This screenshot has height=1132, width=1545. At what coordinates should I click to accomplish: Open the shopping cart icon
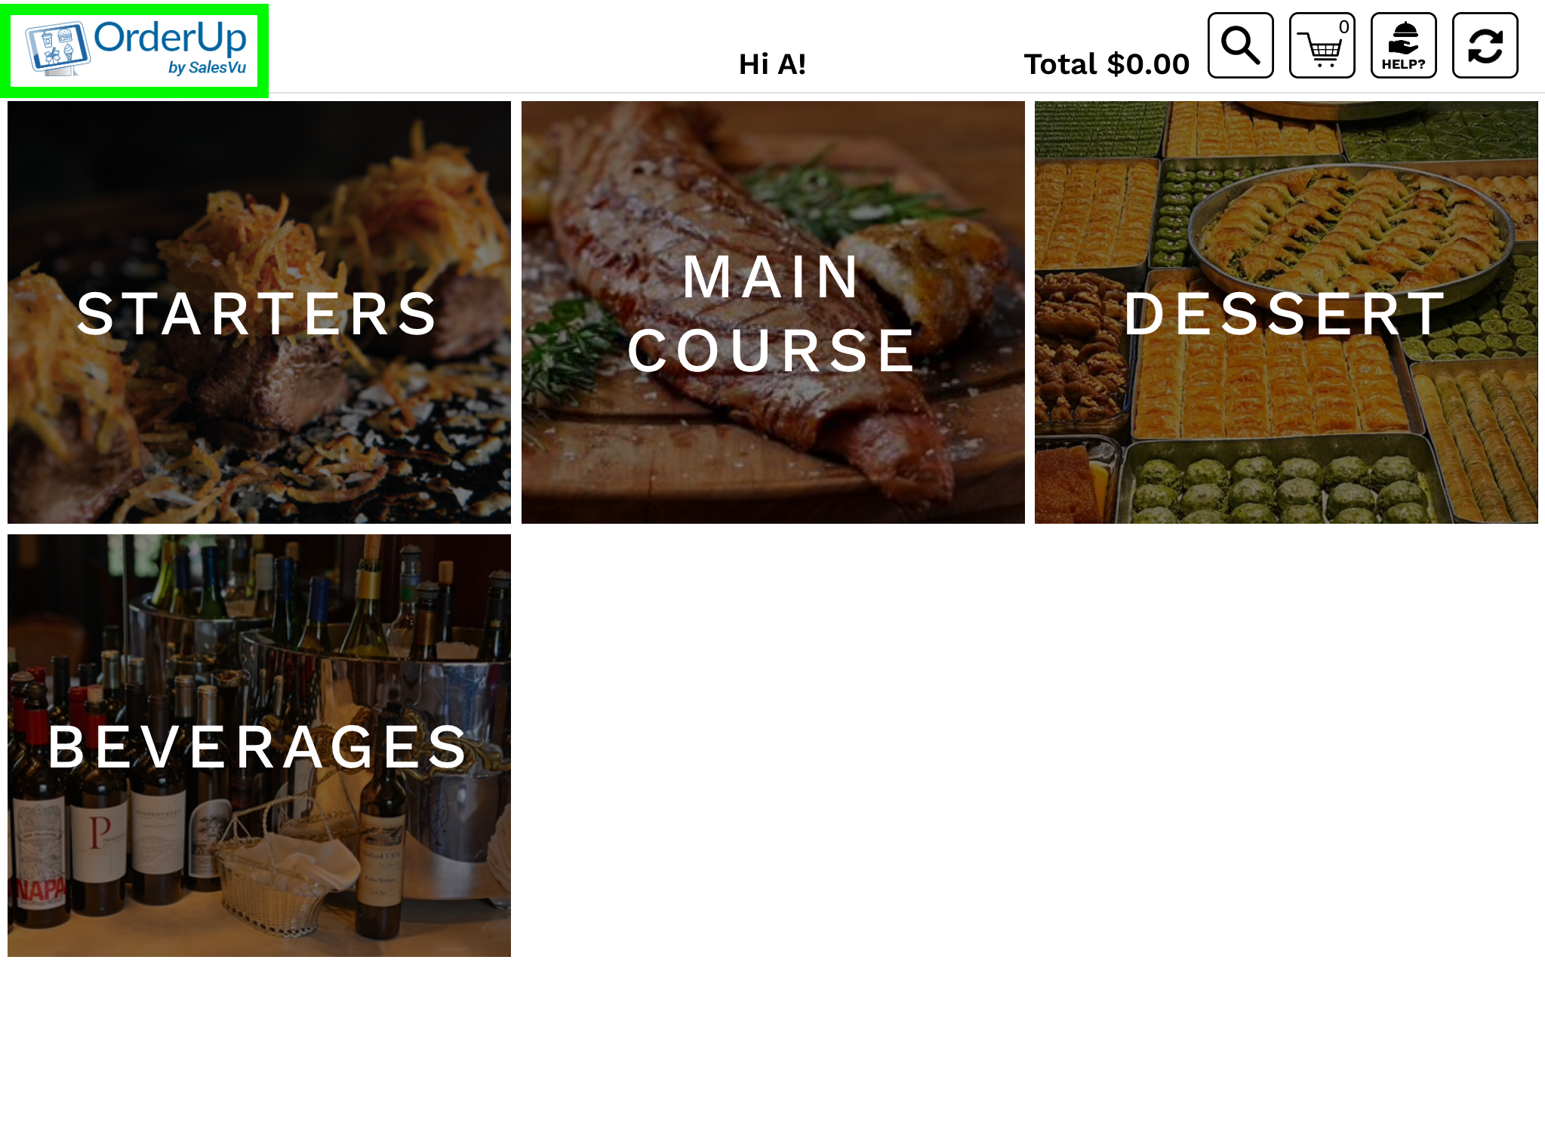tap(1322, 45)
